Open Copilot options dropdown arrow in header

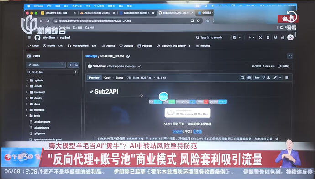(x=240, y=37)
